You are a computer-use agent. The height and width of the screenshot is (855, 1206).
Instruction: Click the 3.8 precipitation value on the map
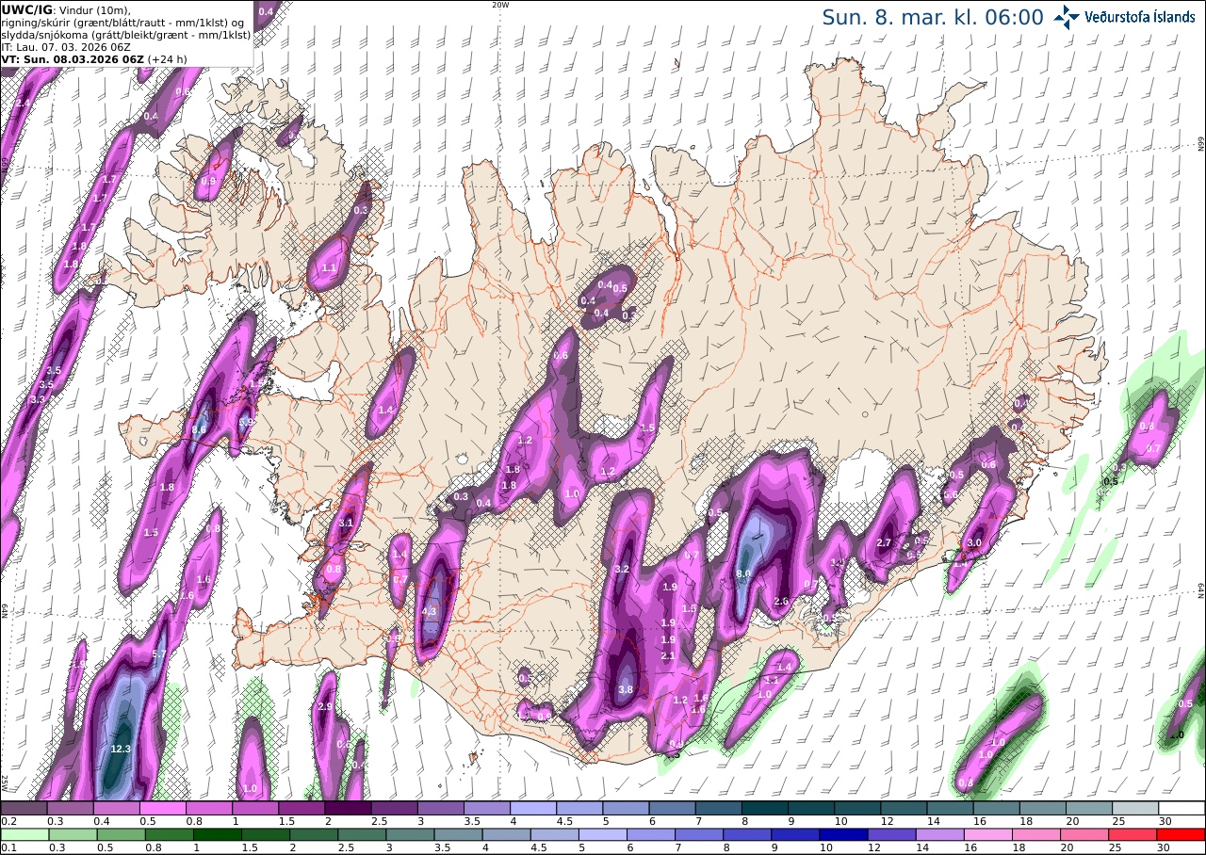626,689
